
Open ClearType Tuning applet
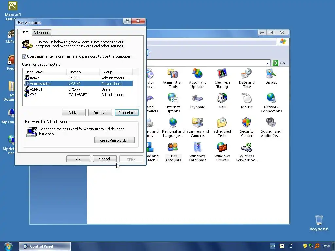click(x=222, y=78)
